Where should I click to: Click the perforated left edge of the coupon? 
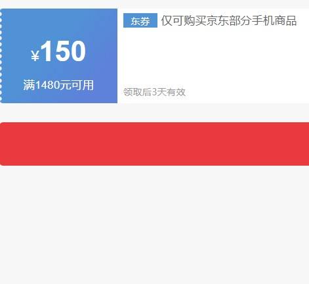pos(1,56)
